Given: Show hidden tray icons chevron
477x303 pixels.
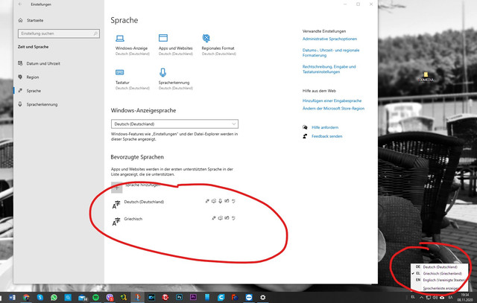Looking at the screenshot, I should (421, 297).
